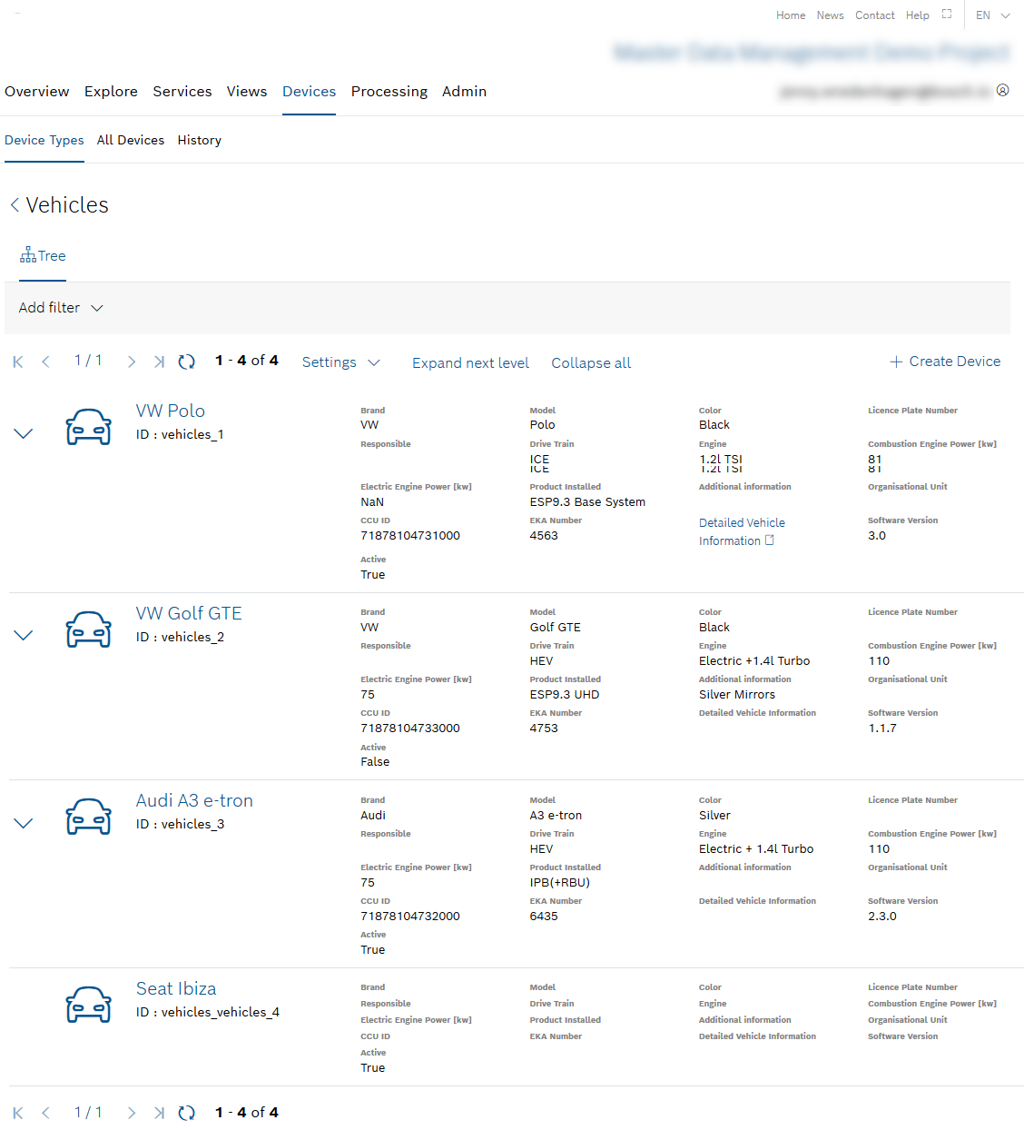Viewport: 1024px width, 1130px height.
Task: Click the Seat Ibiza car icon
Action: tap(89, 1005)
